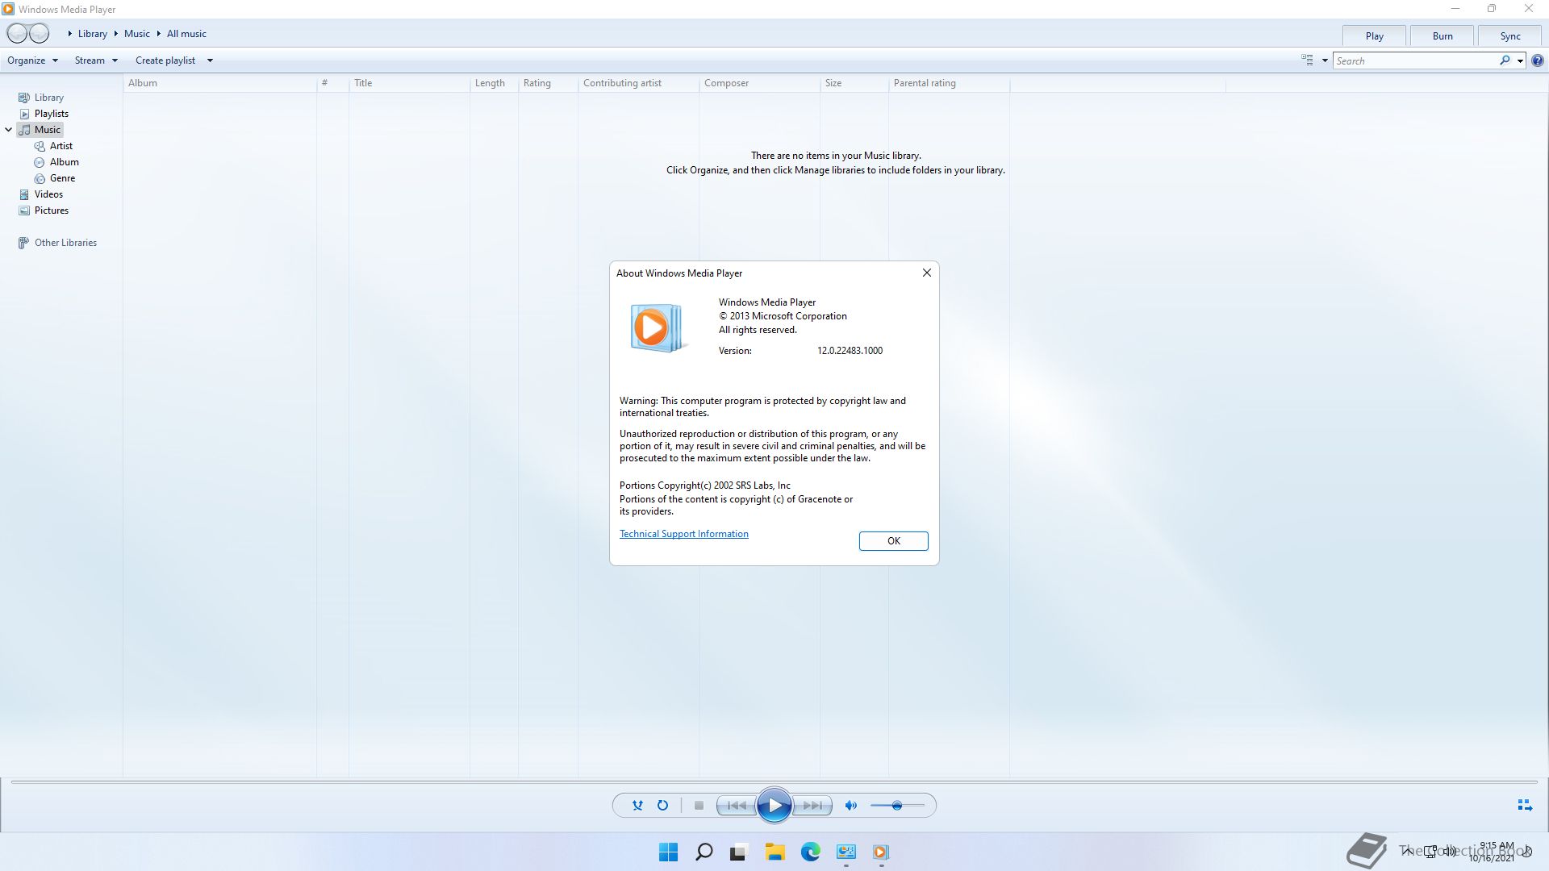This screenshot has width=1549, height=871.
Task: Click the View options icon
Action: (1307, 60)
